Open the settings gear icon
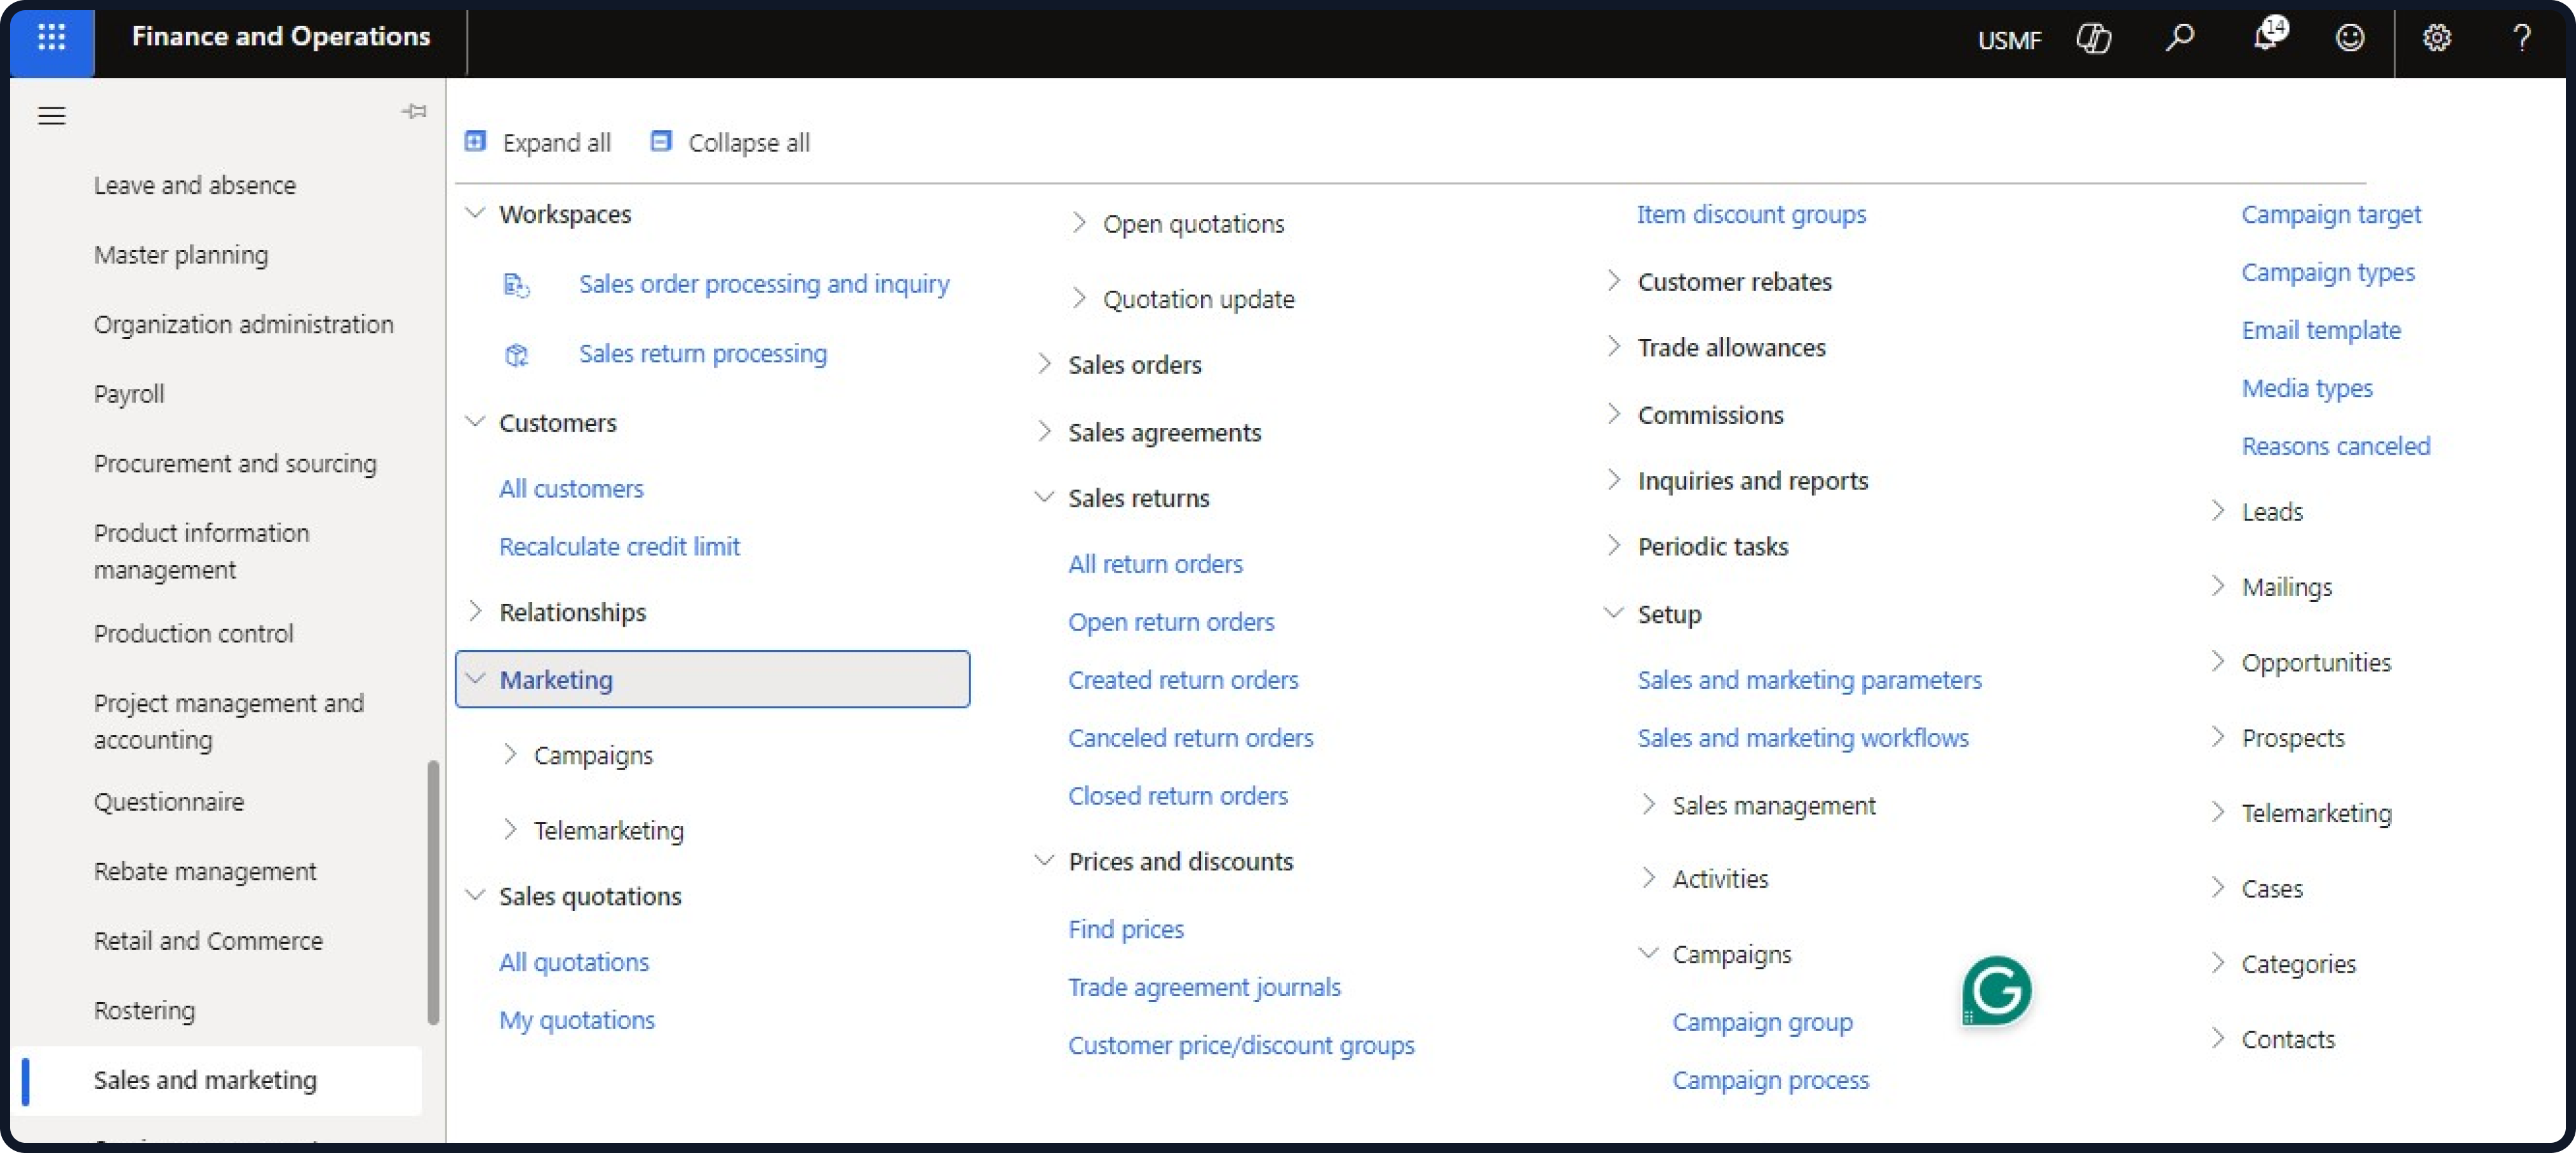The height and width of the screenshot is (1153, 2576). (x=2436, y=38)
